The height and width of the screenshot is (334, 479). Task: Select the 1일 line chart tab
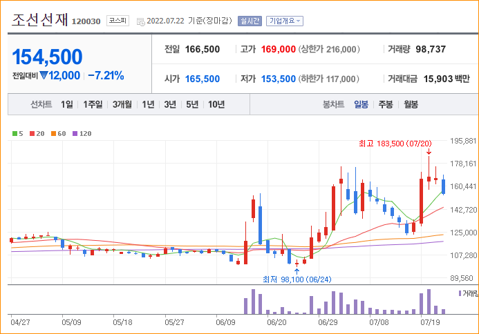(x=67, y=104)
